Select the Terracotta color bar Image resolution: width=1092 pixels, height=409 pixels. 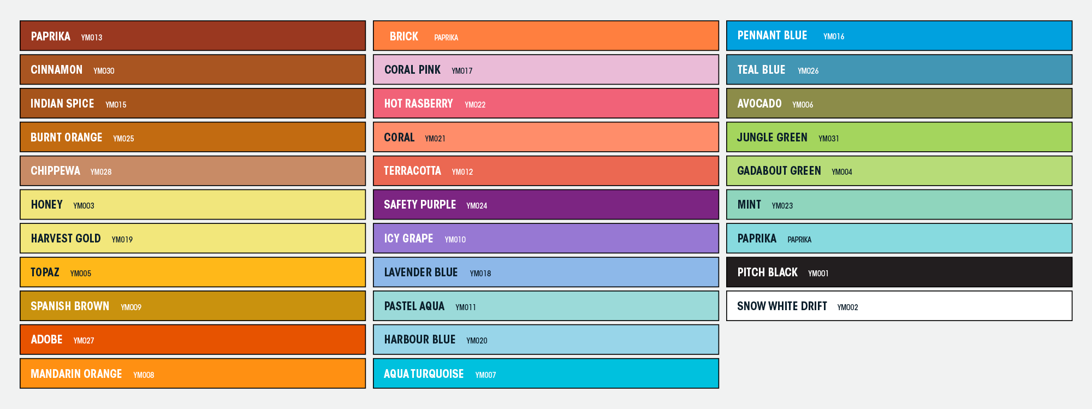[x=546, y=171]
